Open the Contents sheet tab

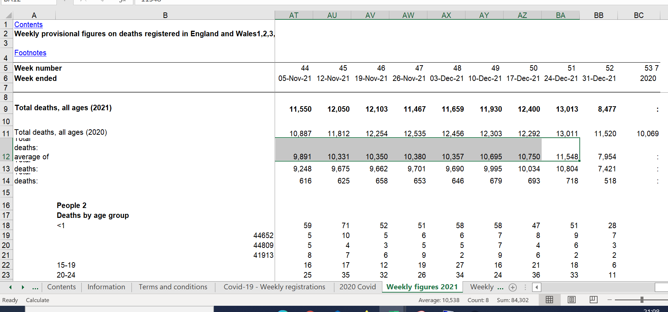61,287
